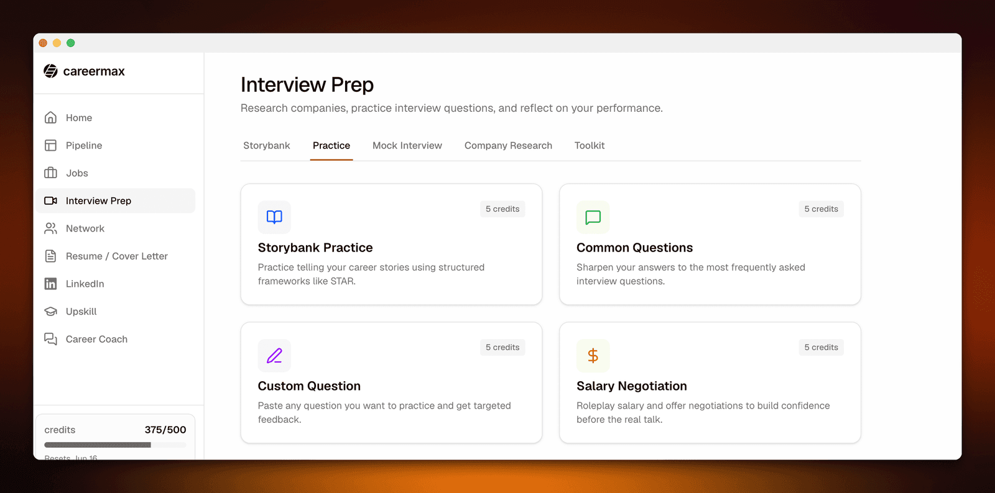This screenshot has height=493, width=995.
Task: Click the Resume document icon
Action: click(51, 256)
